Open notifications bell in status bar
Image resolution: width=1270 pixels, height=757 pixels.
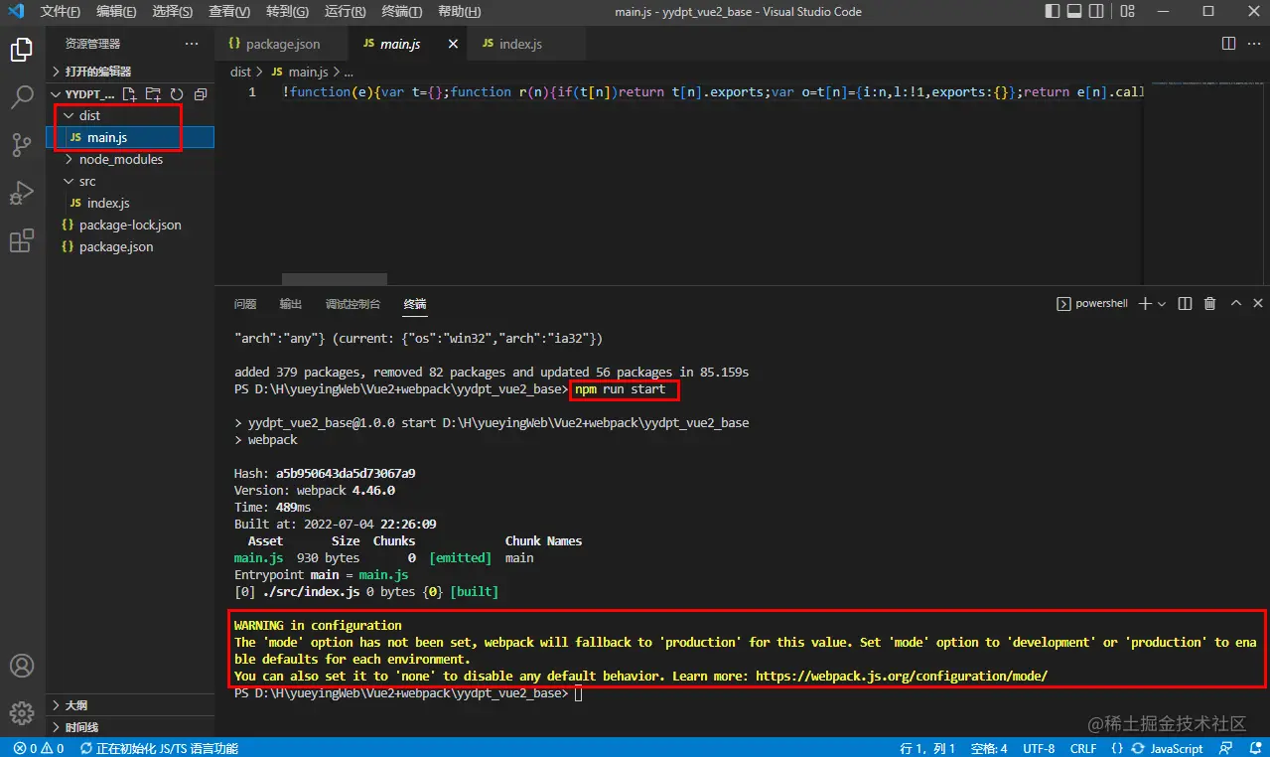click(x=1254, y=748)
